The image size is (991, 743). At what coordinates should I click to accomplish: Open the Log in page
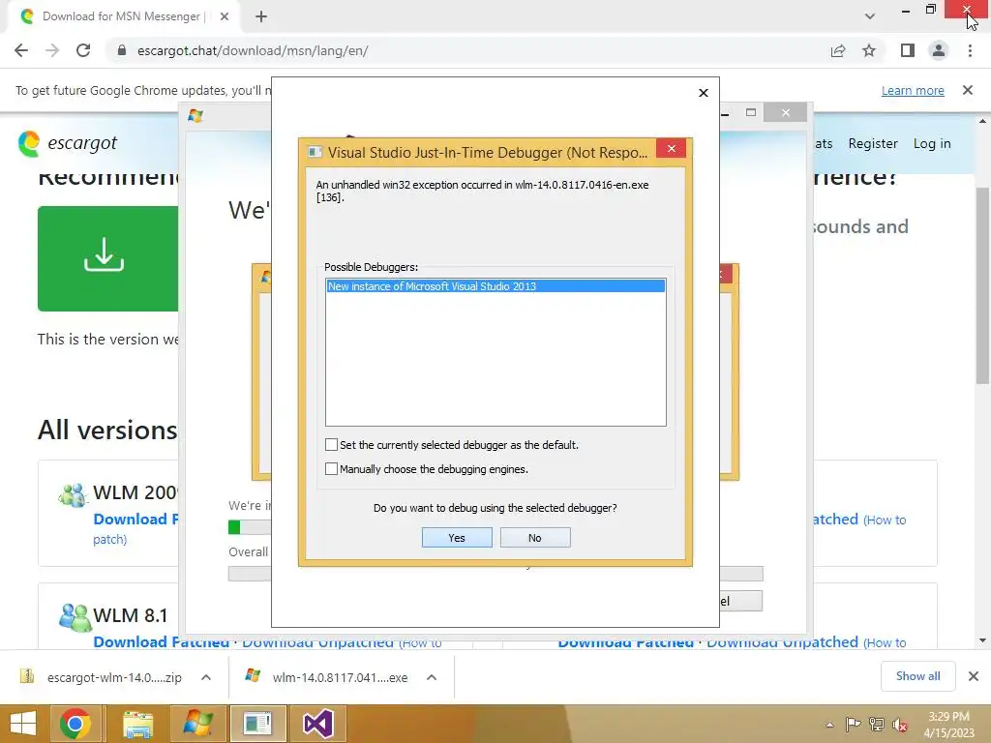click(x=932, y=143)
